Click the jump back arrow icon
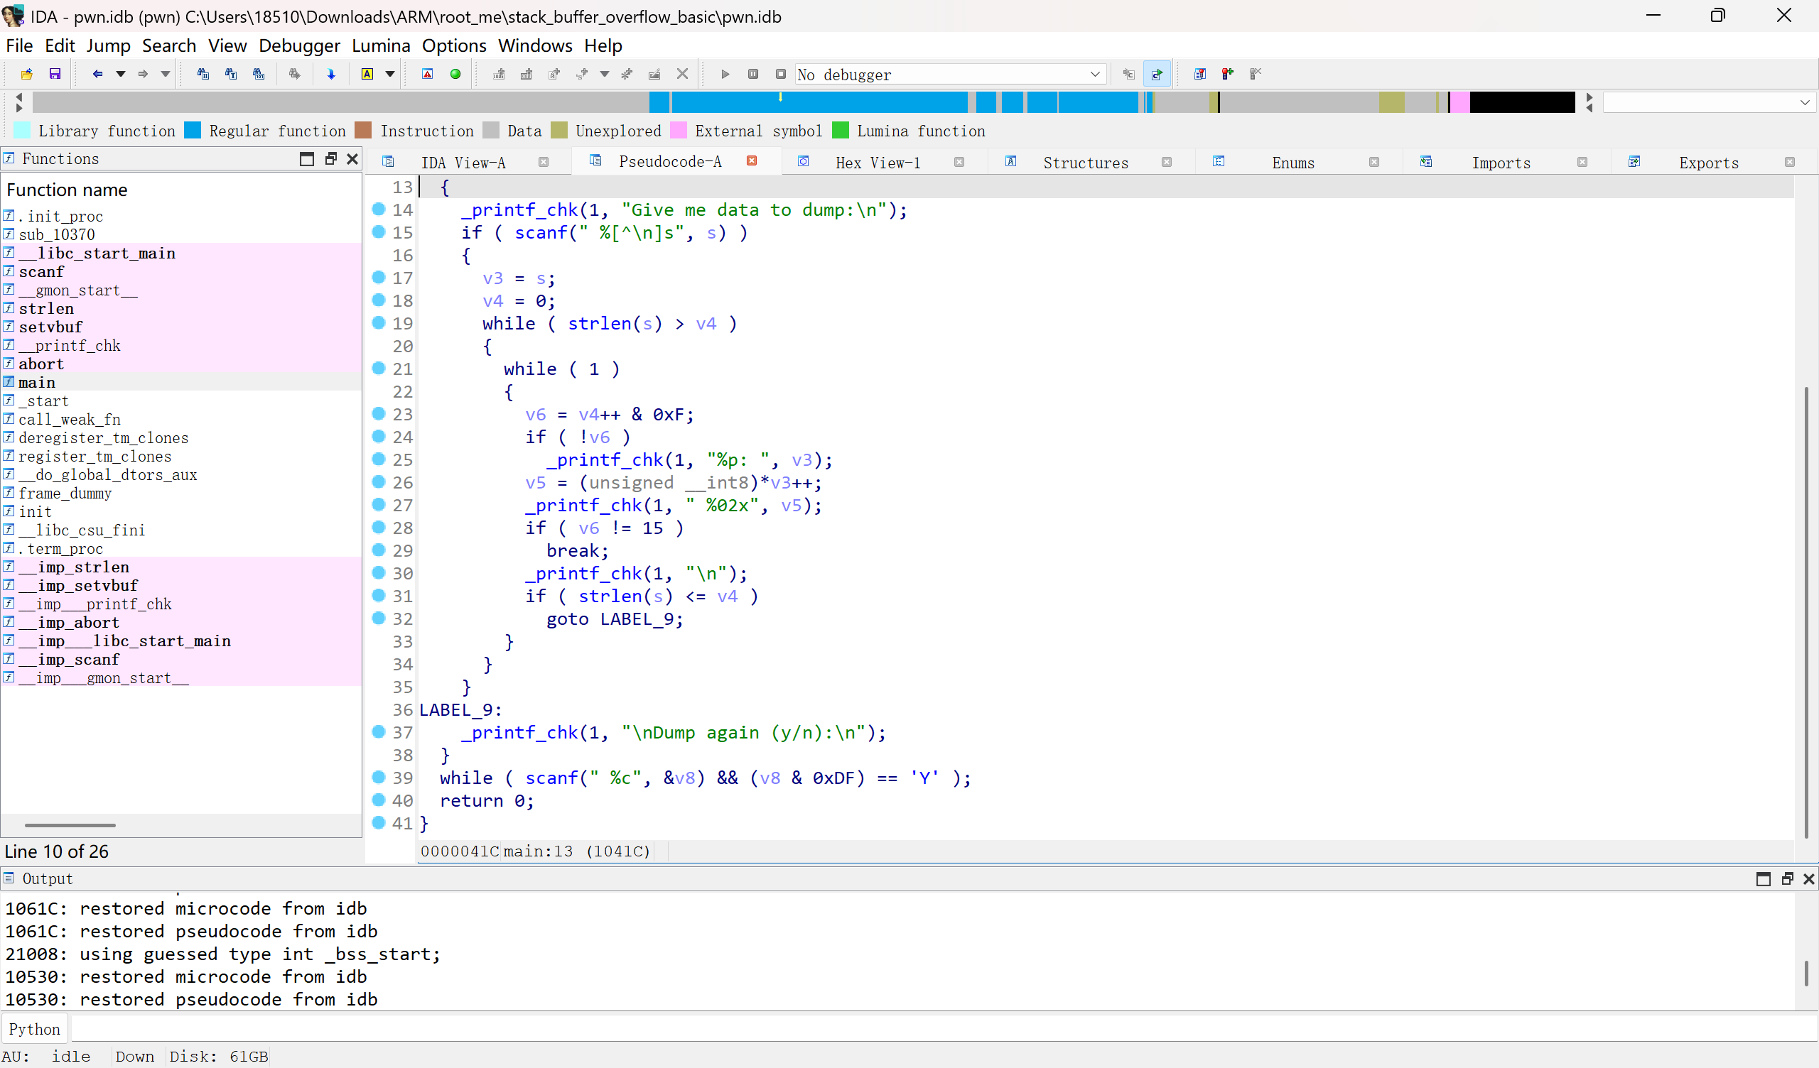Screen dimensions: 1819x1068 97,74
